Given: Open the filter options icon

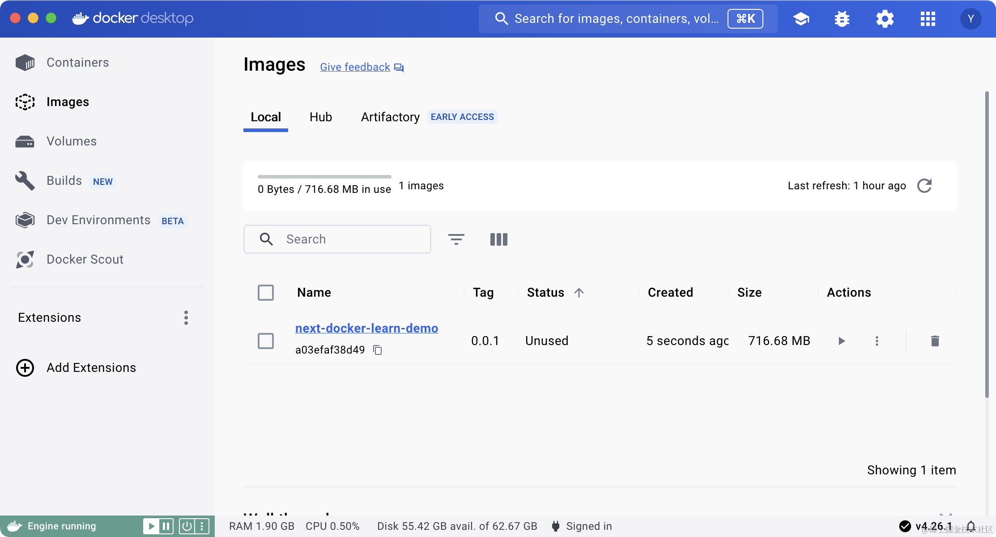Looking at the screenshot, I should coord(456,239).
